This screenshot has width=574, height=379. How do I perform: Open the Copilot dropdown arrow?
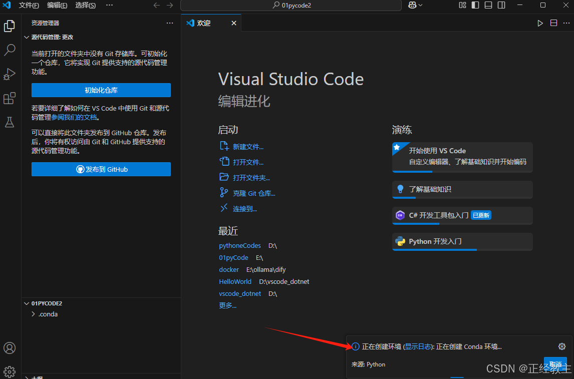421,5
